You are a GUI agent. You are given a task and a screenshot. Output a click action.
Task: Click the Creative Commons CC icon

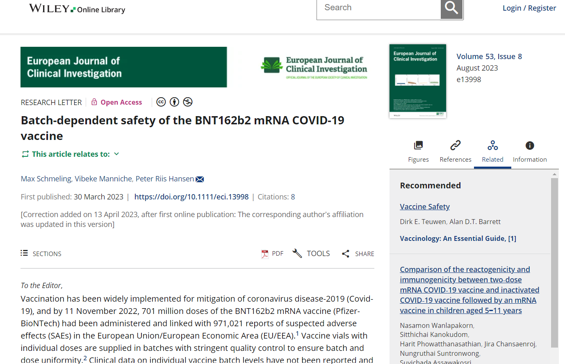[x=161, y=102]
